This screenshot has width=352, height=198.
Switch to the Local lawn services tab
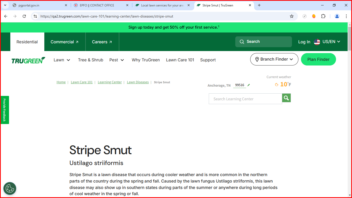coord(162,5)
